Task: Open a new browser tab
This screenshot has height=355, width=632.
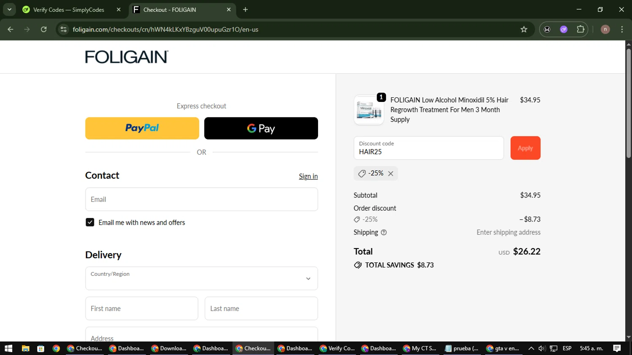Action: tap(245, 10)
